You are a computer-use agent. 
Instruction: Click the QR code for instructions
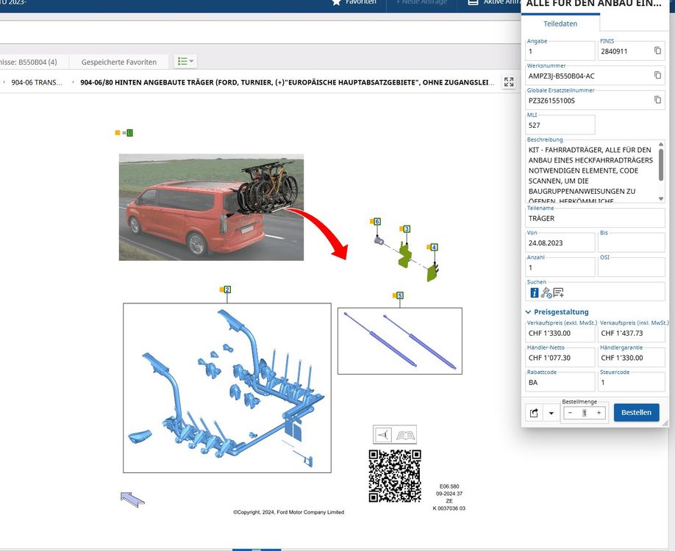395,476
